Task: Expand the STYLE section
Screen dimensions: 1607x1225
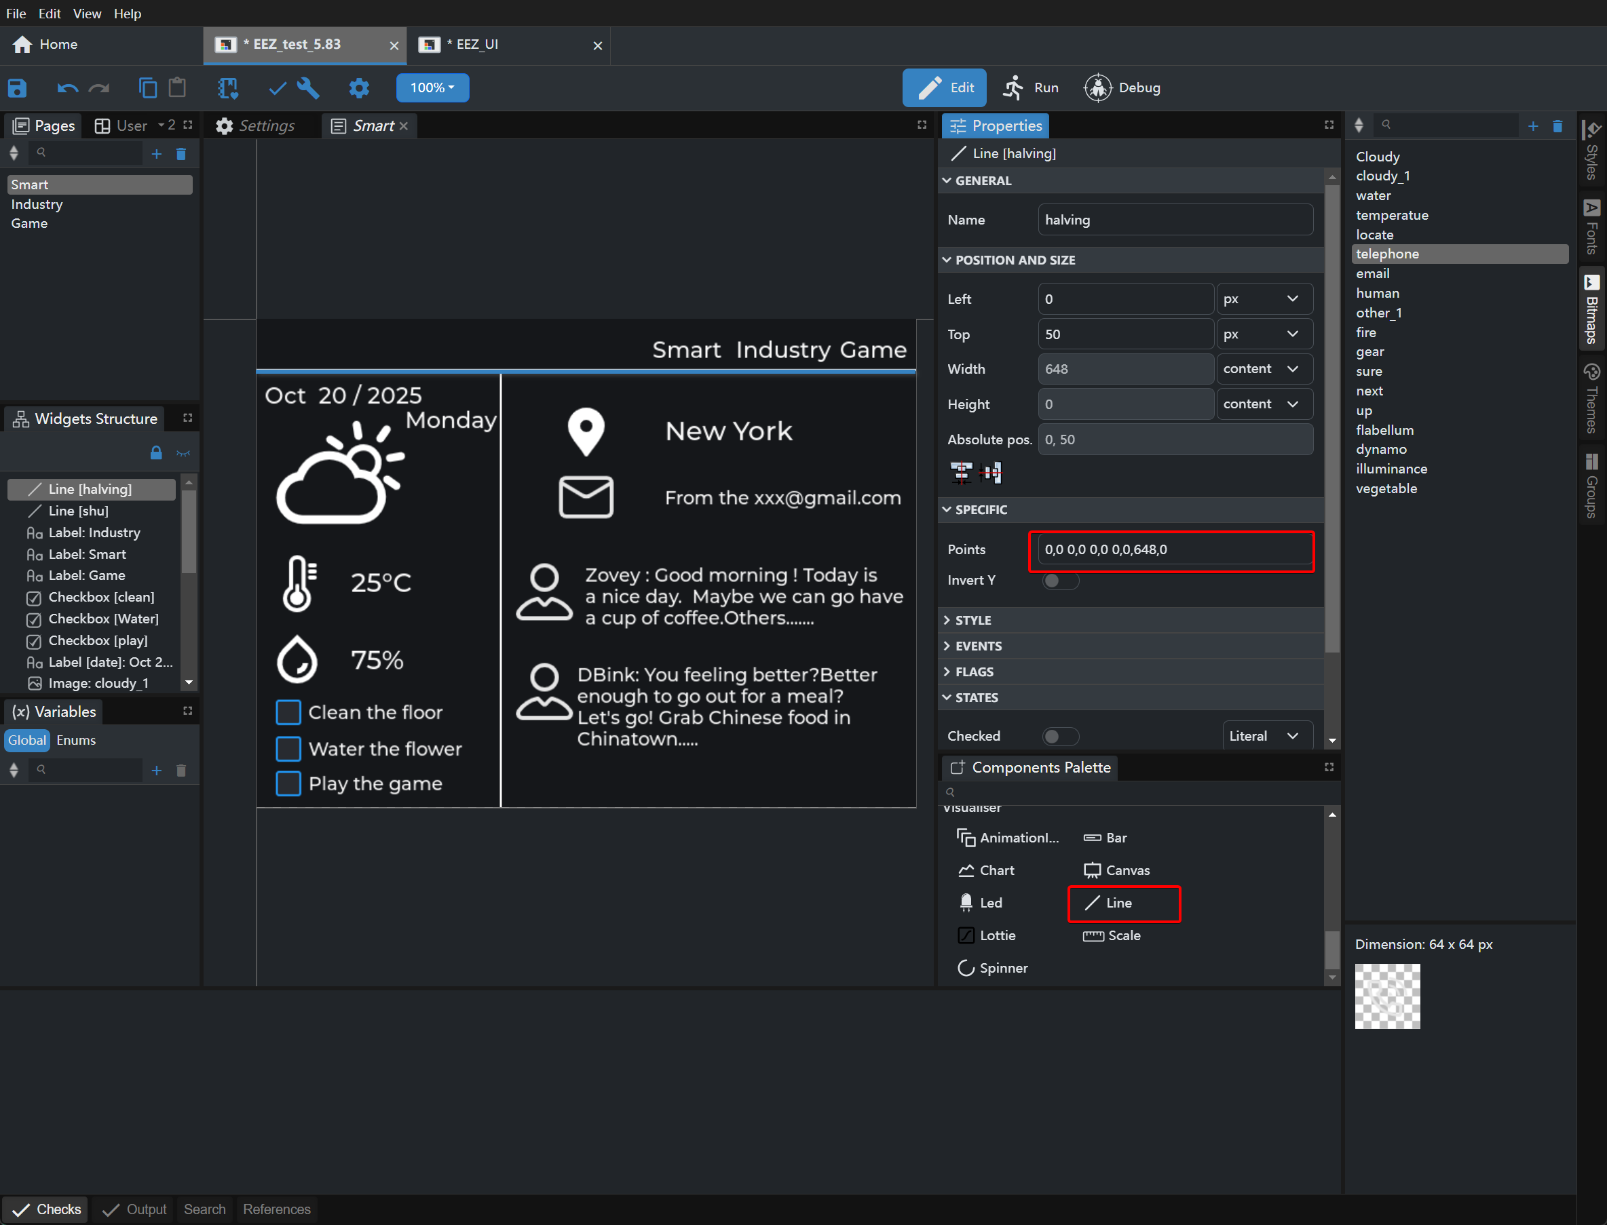Action: (972, 620)
